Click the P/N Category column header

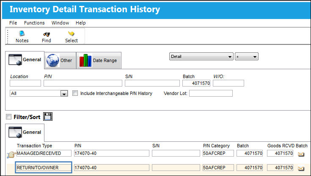pos(216,146)
